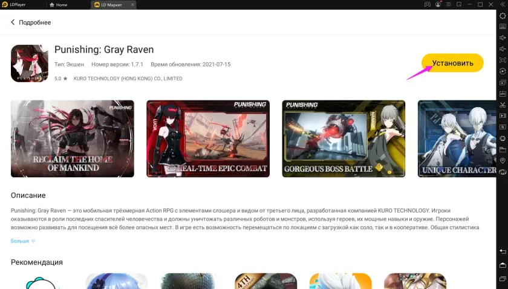Click the shake device icon in sidebar
The image size is (508, 289).
503,138
